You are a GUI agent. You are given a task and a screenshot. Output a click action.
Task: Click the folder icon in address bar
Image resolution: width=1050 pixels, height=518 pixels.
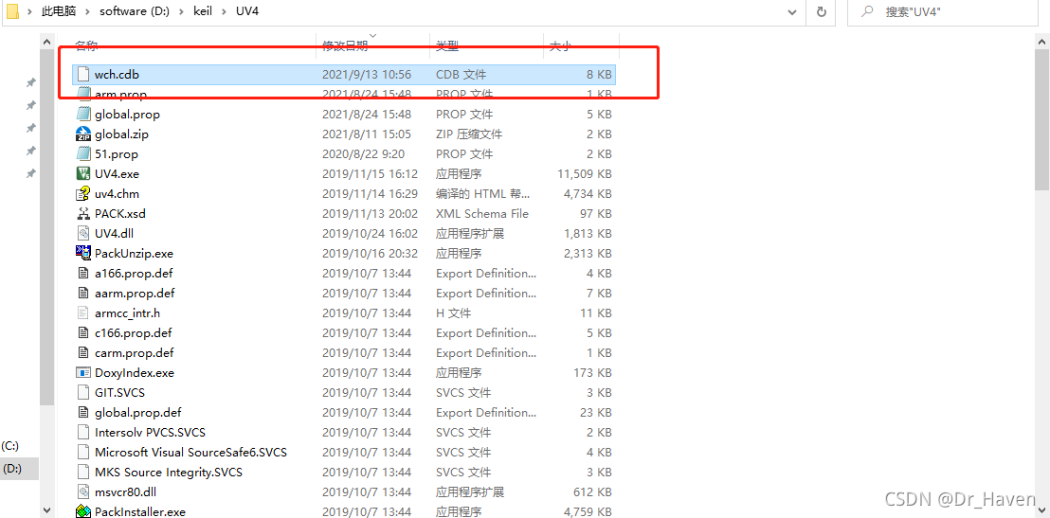(x=12, y=11)
